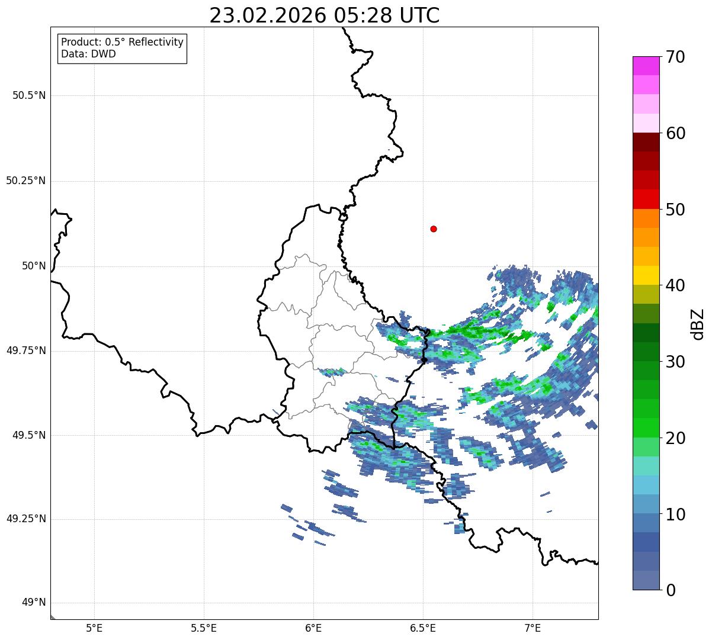
Task: Select the text Data: DWD
Action: pyautogui.click(x=88, y=54)
